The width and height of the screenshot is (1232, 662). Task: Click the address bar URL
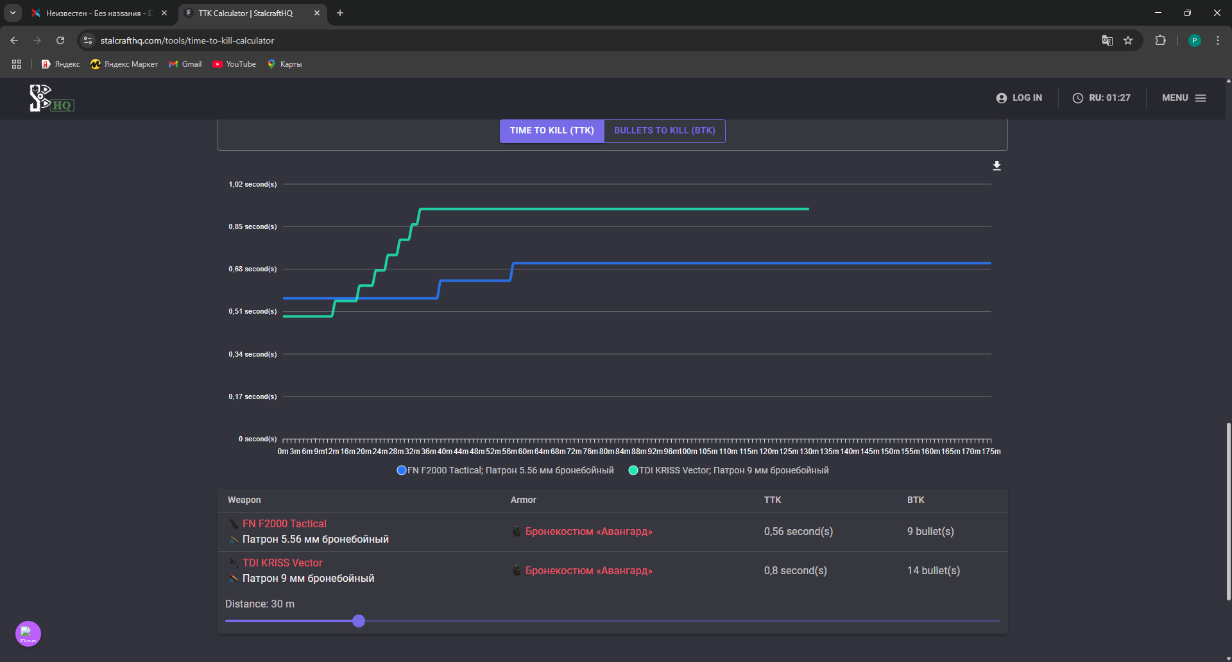187,40
